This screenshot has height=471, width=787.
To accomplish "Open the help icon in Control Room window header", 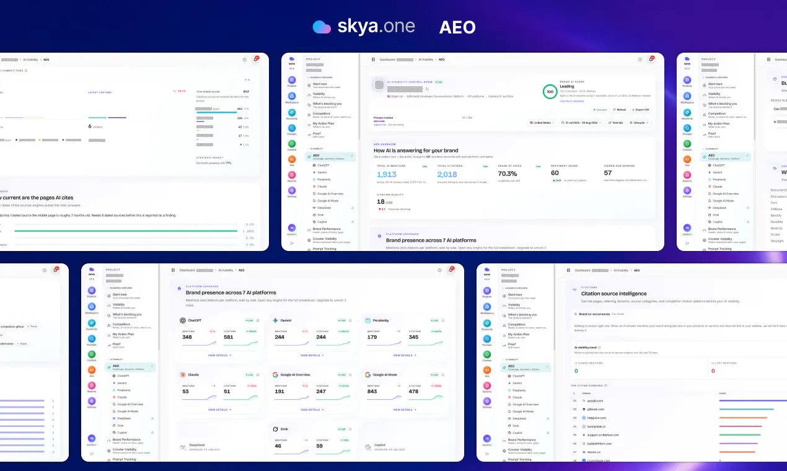I will click(x=640, y=59).
